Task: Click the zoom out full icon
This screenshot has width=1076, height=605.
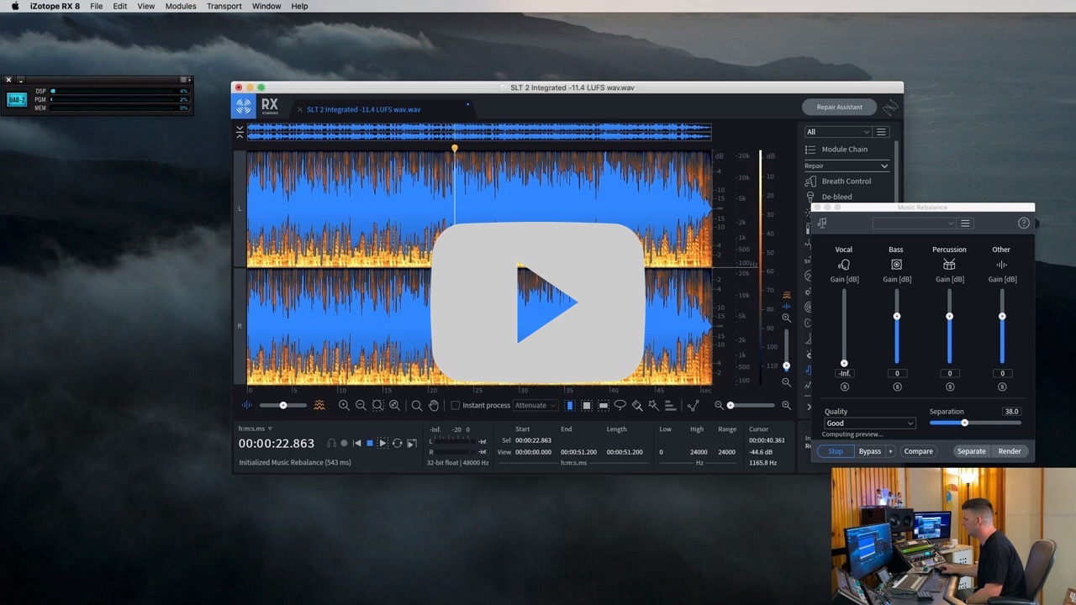Action: click(x=394, y=405)
